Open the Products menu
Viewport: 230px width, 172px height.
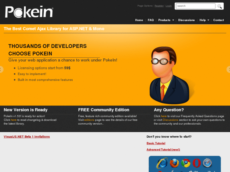click(x=164, y=20)
